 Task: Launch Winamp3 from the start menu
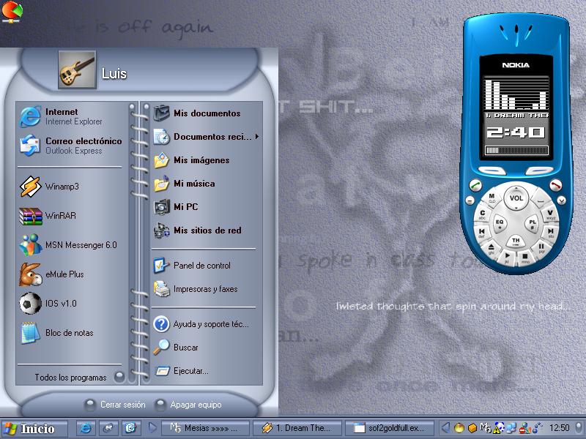pos(70,187)
